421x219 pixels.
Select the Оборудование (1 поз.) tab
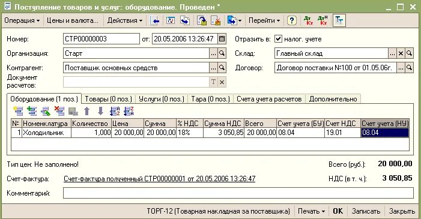[44, 99]
